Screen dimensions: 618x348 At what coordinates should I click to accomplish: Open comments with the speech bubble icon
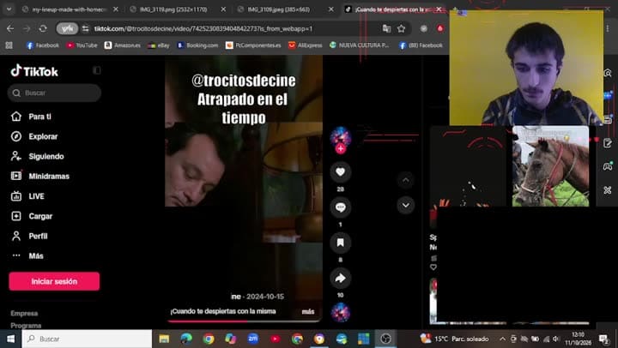[x=341, y=207]
